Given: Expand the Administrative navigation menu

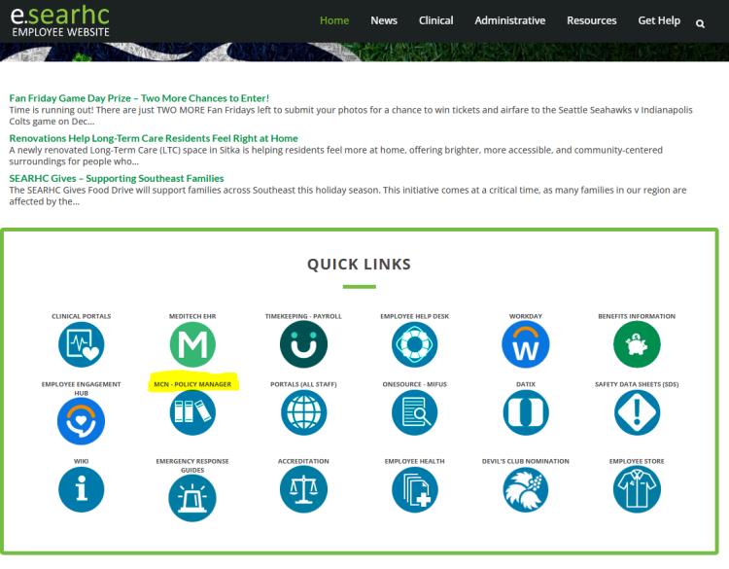Looking at the screenshot, I should tap(509, 20).
